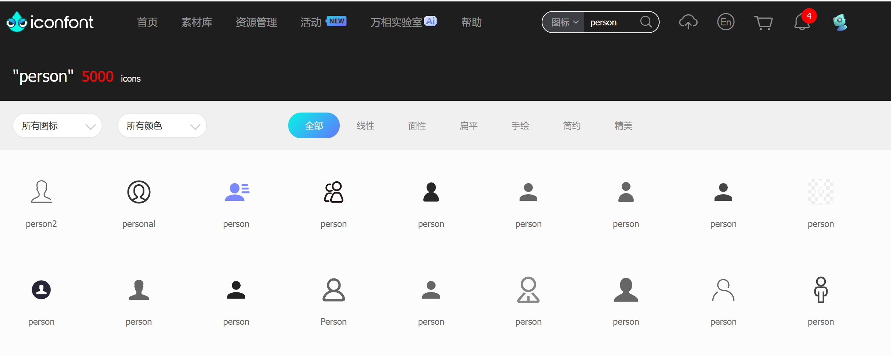Open the shopping cart
This screenshot has height=356, width=891.
[x=763, y=22]
